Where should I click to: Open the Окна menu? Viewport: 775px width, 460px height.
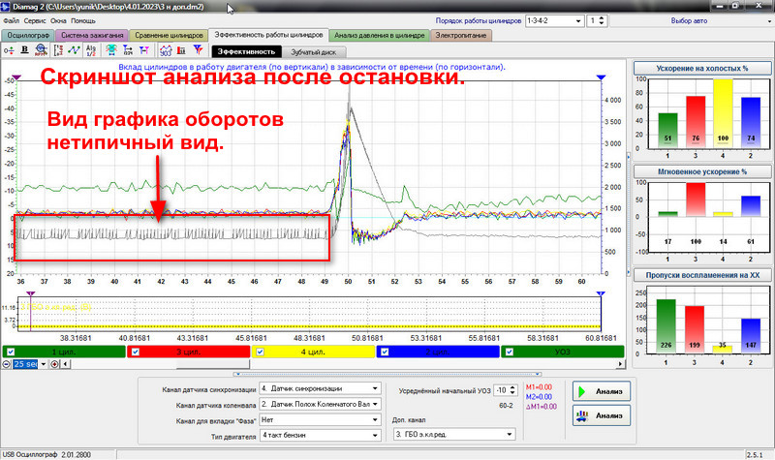(x=58, y=20)
